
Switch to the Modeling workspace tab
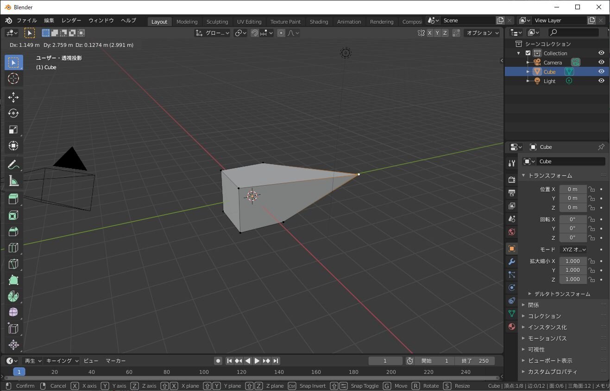coord(187,22)
